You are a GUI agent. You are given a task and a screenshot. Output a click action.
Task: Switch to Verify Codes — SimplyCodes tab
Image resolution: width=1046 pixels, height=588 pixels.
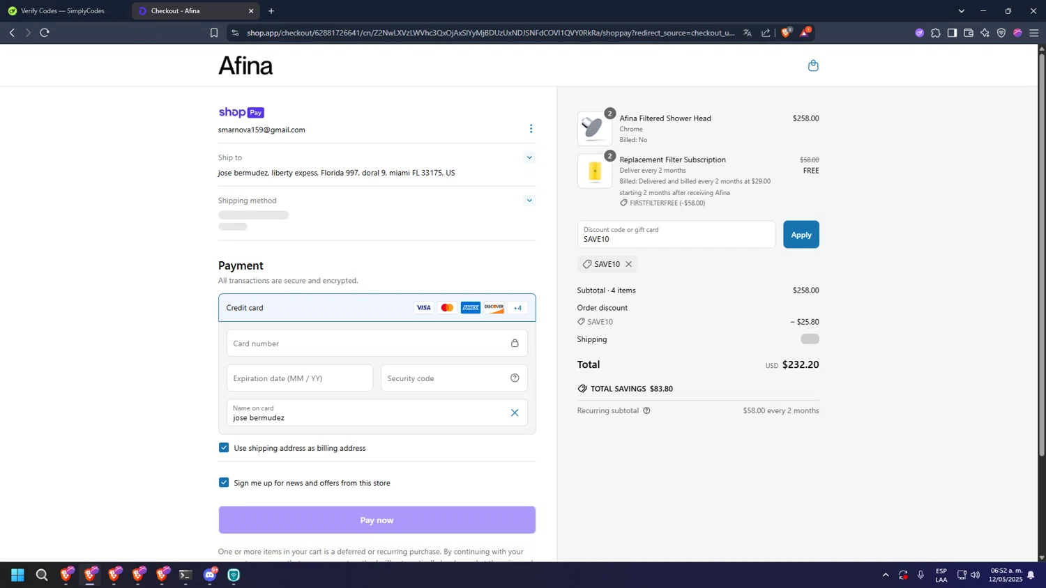[x=63, y=11]
